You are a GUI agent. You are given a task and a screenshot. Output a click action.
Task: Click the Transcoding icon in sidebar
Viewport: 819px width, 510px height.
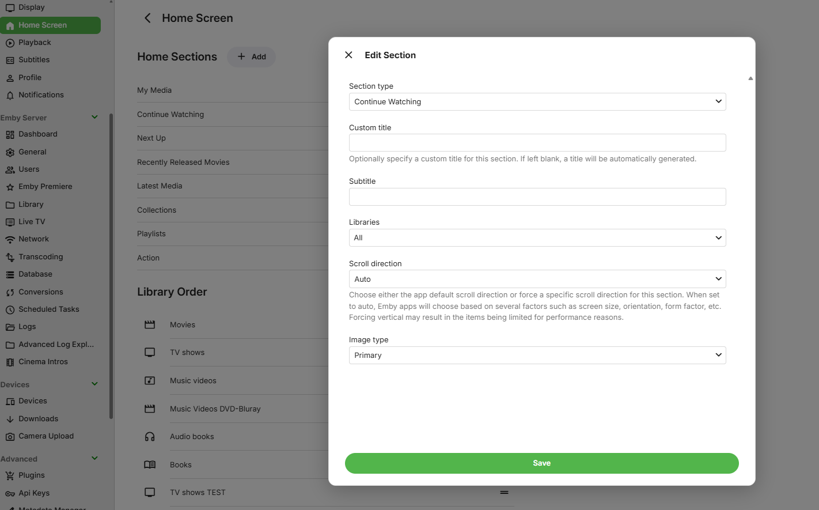pos(10,258)
